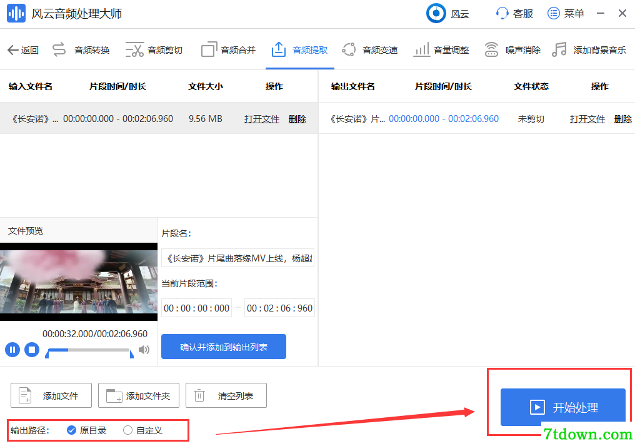Click the 音频变速 circular icon
The width and height of the screenshot is (635, 446).
[349, 49]
